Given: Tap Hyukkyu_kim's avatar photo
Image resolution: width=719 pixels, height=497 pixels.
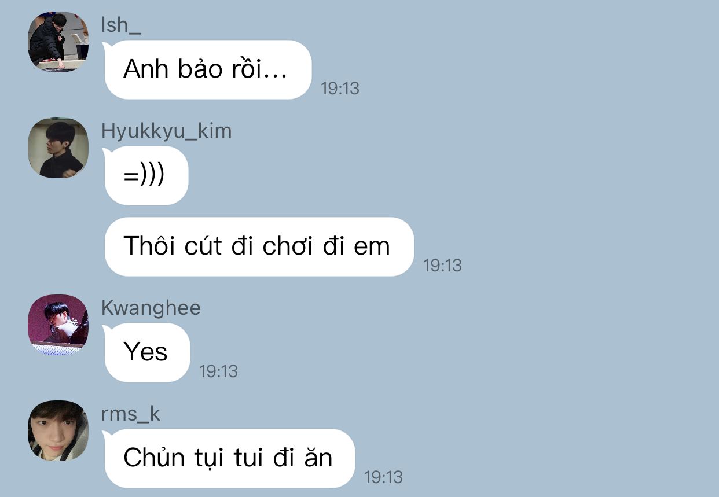Looking at the screenshot, I should click(58, 148).
